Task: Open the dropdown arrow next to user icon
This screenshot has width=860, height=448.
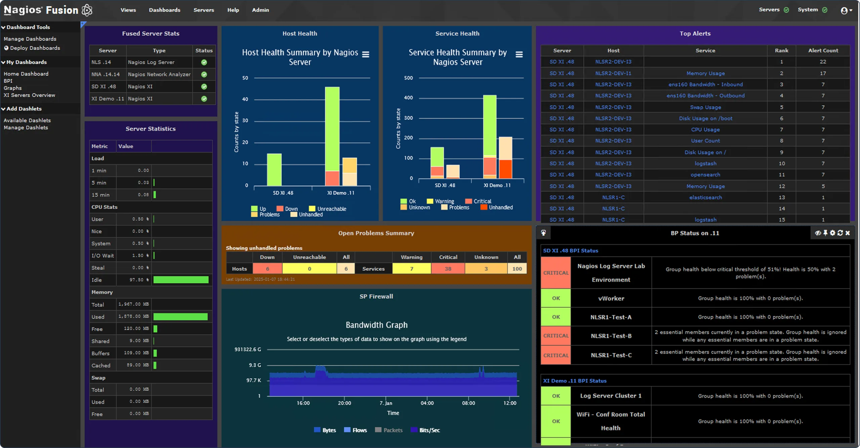Action: coord(851,10)
